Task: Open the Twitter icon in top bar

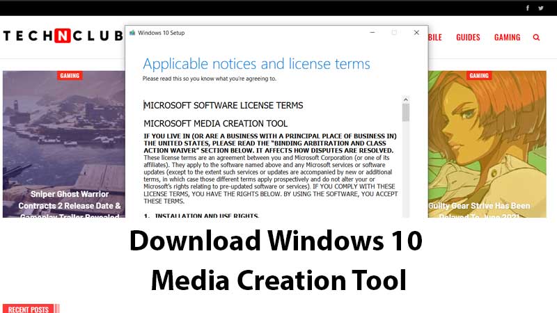Action: point(541,8)
